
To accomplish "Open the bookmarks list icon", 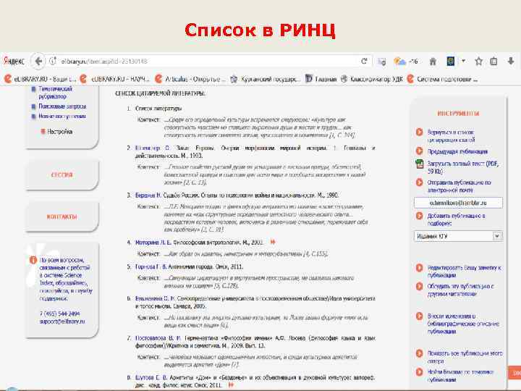I will click(494, 61).
